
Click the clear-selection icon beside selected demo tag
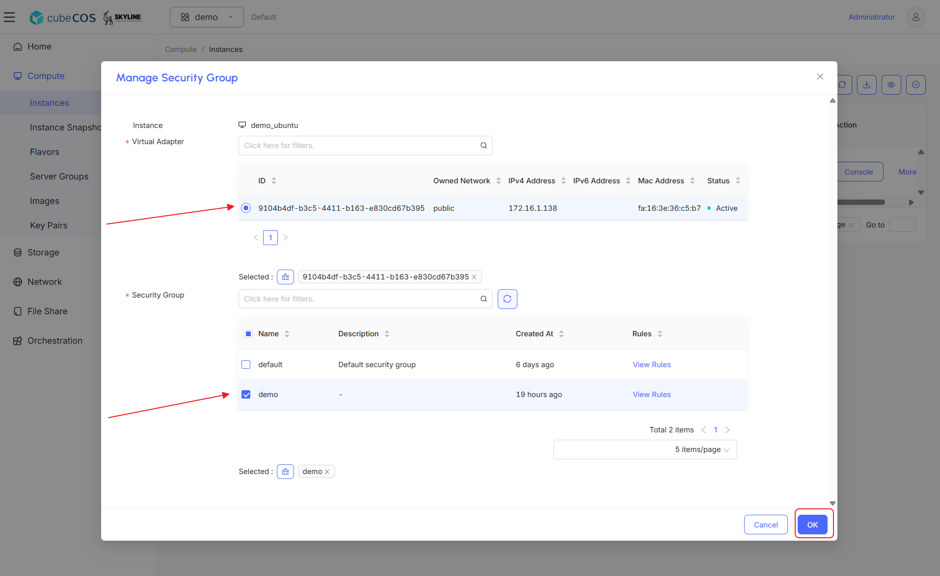(x=285, y=472)
